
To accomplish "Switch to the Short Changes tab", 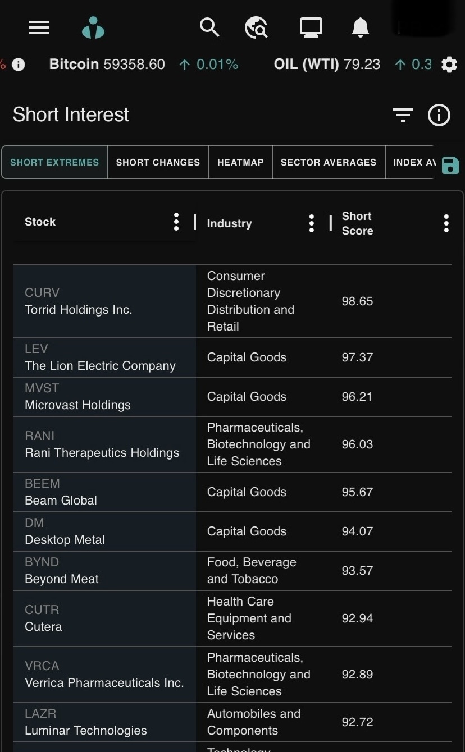I will tap(158, 162).
